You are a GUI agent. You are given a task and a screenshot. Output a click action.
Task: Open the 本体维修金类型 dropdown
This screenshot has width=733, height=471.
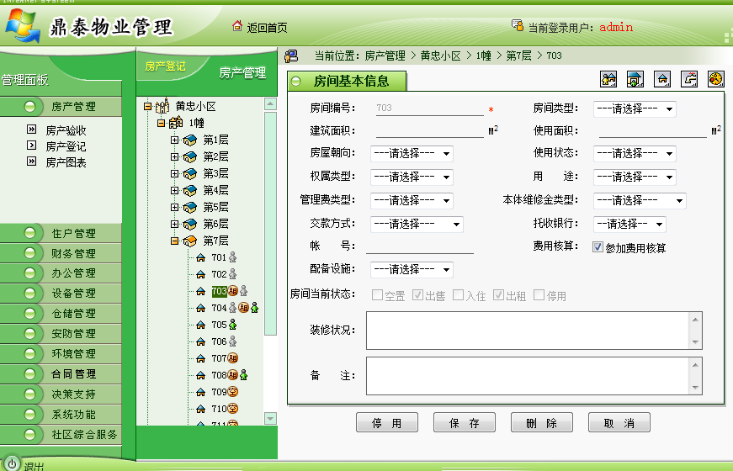click(640, 200)
